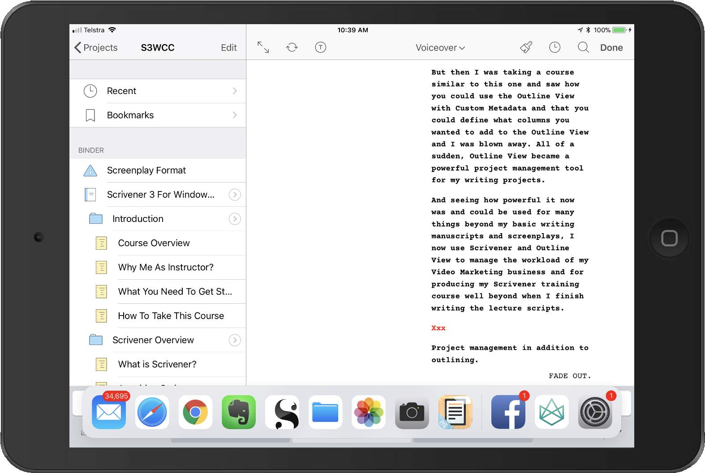The image size is (705, 473).
Task: Open the Scrivener app icon in dock
Action: pyautogui.click(x=282, y=412)
